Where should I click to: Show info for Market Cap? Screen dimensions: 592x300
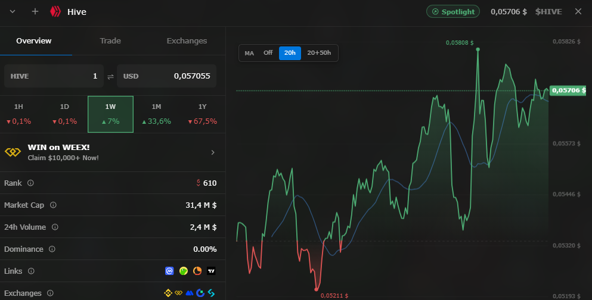point(53,205)
